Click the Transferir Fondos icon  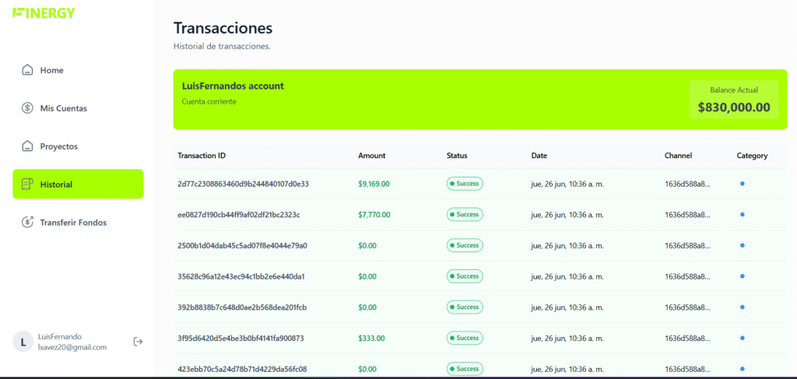(x=28, y=223)
